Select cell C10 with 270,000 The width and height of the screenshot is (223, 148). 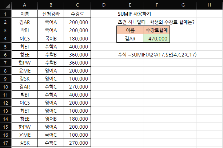click(77, 87)
